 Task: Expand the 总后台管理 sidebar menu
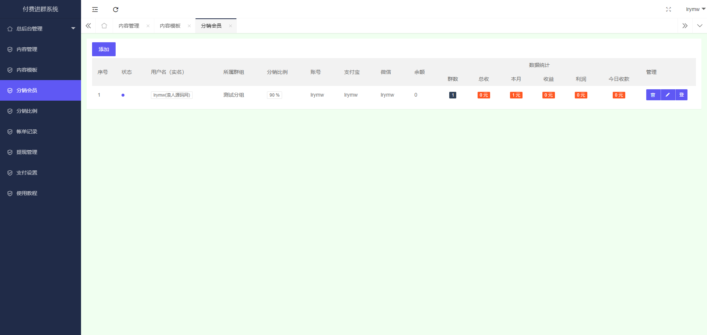(x=41, y=29)
